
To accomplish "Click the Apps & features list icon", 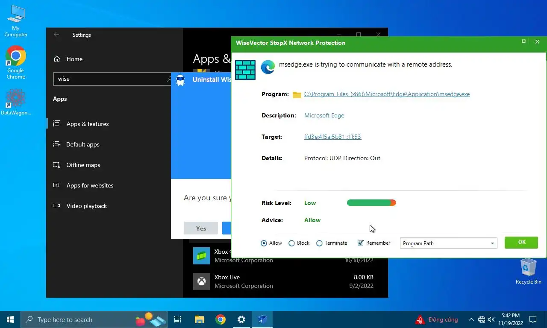I will 56,123.
